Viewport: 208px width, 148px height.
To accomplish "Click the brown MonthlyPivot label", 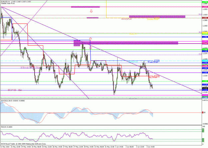I will click(126, 19).
